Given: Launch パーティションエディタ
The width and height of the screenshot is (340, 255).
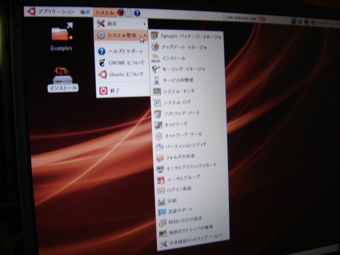Looking at the screenshot, I should (191, 146).
